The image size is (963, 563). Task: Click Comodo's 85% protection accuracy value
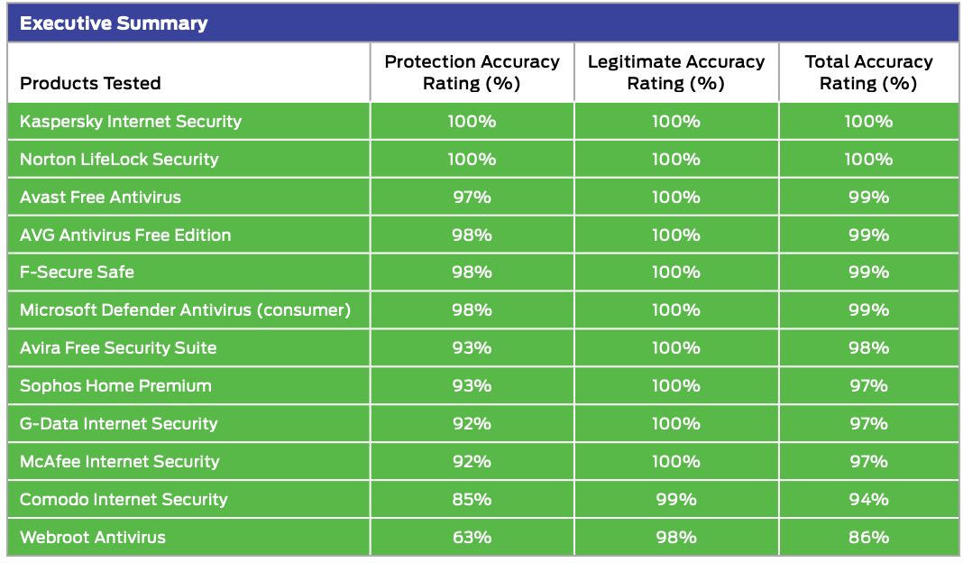pyautogui.click(x=472, y=499)
